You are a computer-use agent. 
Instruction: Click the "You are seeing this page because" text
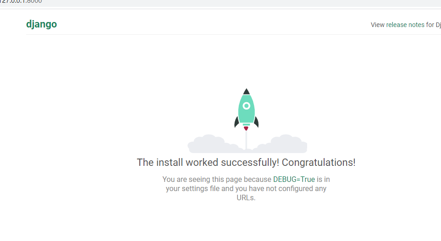(x=217, y=180)
